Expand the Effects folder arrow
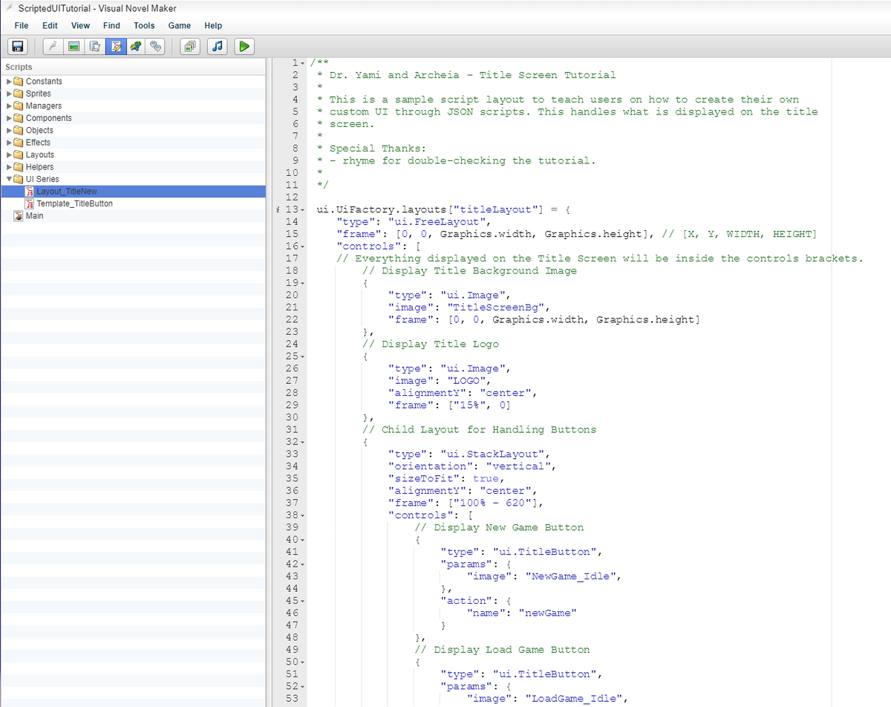 tap(9, 143)
